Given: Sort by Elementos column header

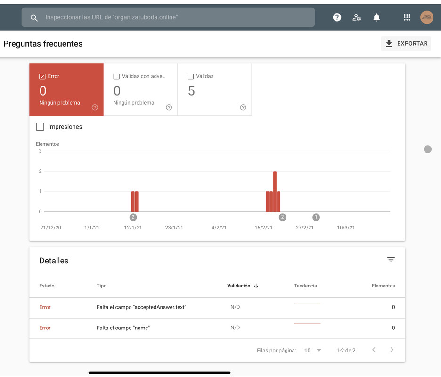Looking at the screenshot, I should 383,286.
